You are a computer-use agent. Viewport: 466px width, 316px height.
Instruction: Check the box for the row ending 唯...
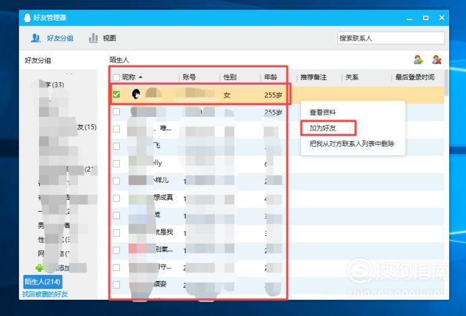pos(116,129)
